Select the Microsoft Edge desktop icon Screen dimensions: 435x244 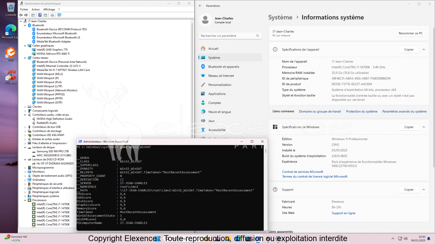coord(11,32)
